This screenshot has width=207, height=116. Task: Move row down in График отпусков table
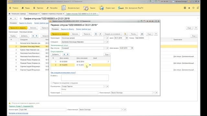point(37,36)
